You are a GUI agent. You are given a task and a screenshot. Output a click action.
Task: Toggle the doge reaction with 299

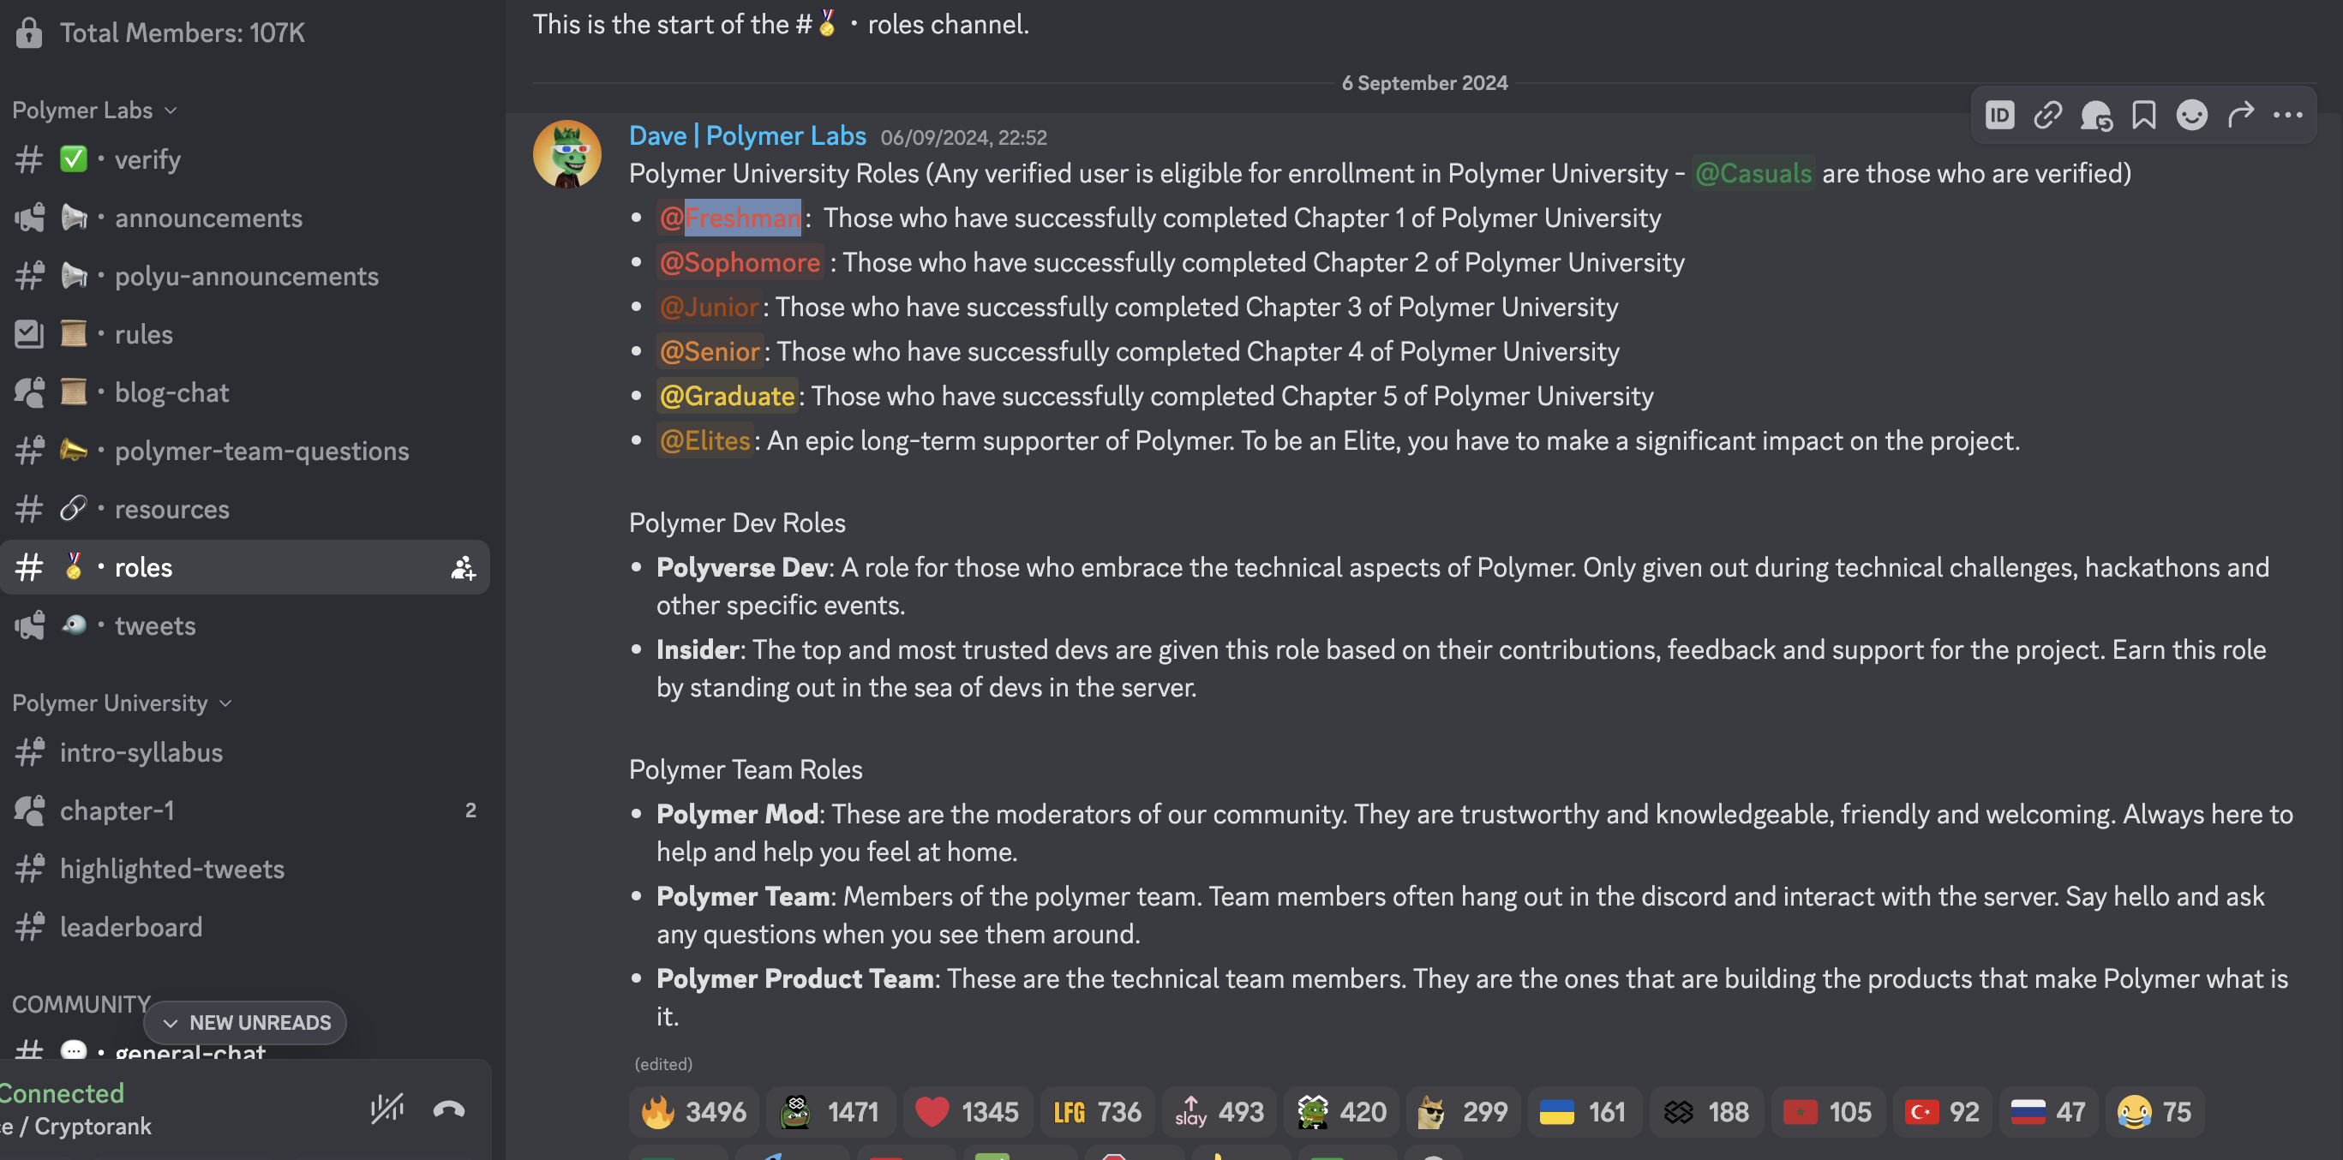point(1463,1112)
